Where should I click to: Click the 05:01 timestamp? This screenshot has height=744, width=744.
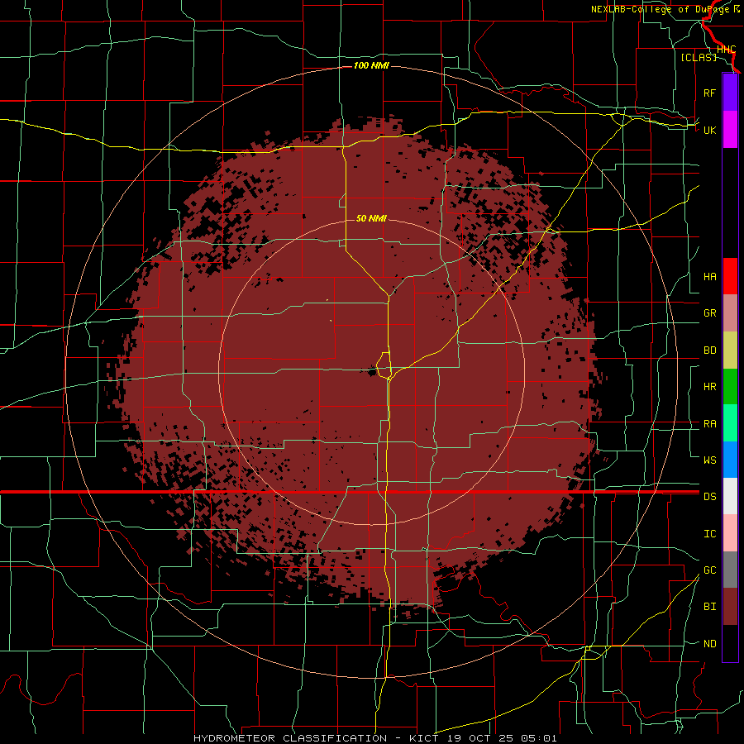(537, 738)
